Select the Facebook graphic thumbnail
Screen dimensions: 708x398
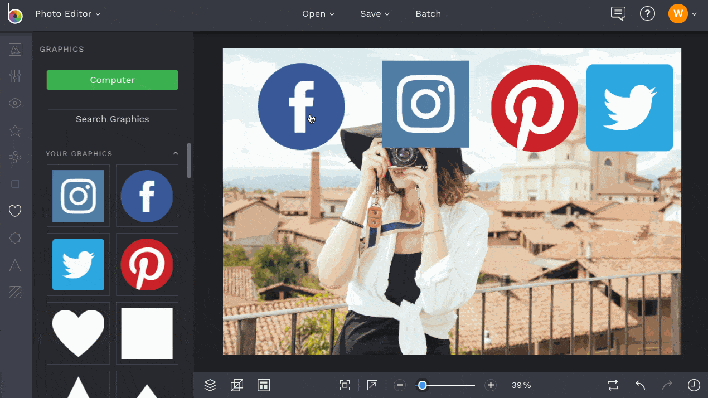click(x=147, y=196)
